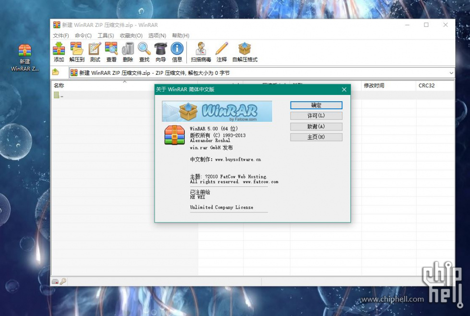This screenshot has height=316, width=470.
Task: Select the desktop 新建 WinRAR ZIP file icon
Action: 24,58
